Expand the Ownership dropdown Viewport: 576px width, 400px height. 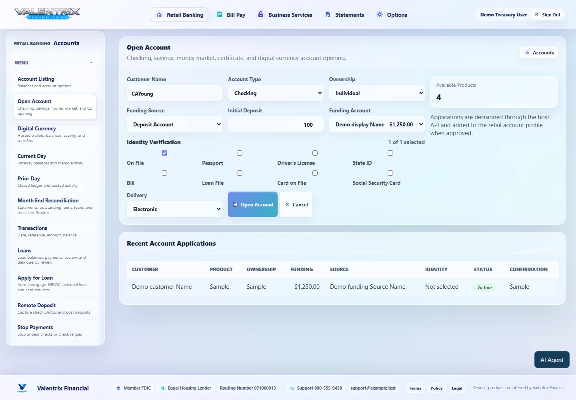point(377,93)
